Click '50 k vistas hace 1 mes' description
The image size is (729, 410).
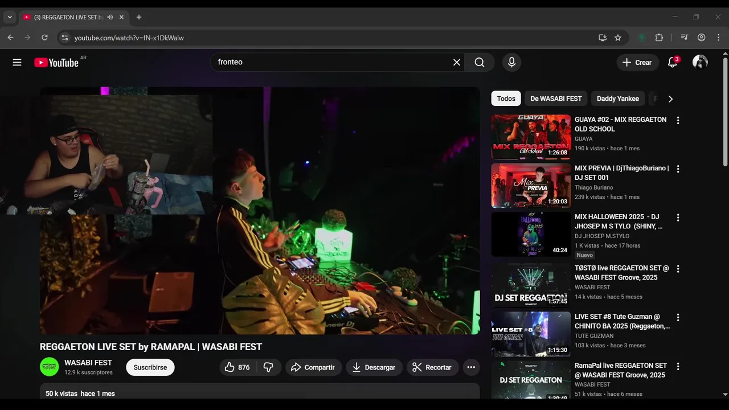[80, 393]
